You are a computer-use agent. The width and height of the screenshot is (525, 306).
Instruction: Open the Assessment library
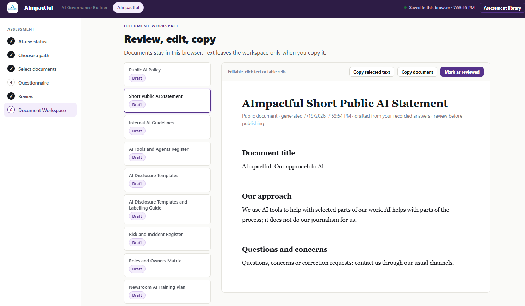(502, 8)
